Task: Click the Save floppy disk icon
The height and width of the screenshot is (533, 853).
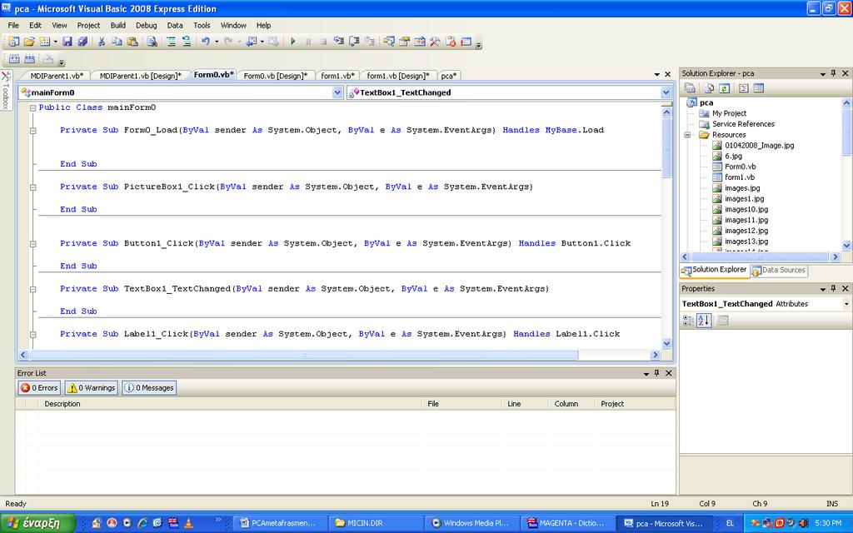Action: 67,42
